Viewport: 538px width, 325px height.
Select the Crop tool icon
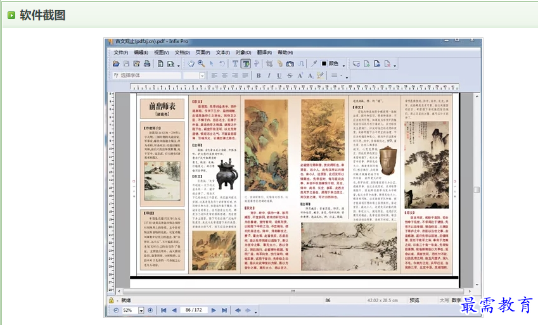tap(269, 64)
